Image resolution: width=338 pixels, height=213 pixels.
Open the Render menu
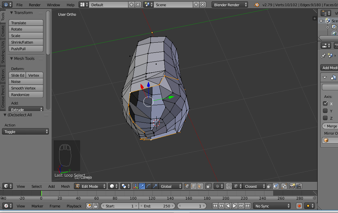(35, 5)
